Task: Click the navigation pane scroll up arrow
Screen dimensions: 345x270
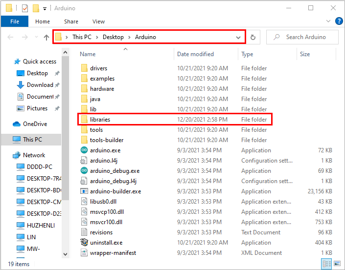Action: pos(66,52)
